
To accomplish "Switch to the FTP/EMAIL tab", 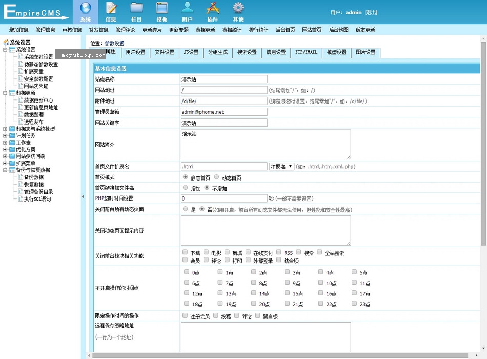I will point(306,52).
